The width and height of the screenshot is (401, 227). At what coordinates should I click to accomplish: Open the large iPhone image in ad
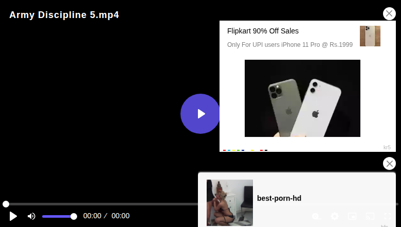tap(302, 98)
